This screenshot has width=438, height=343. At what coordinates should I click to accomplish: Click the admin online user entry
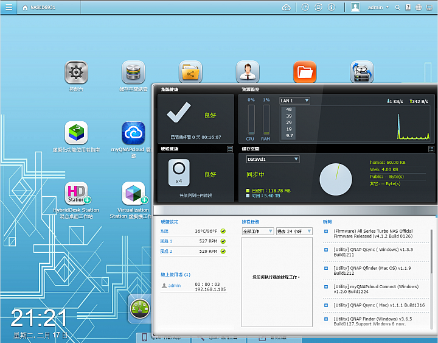coord(171,286)
